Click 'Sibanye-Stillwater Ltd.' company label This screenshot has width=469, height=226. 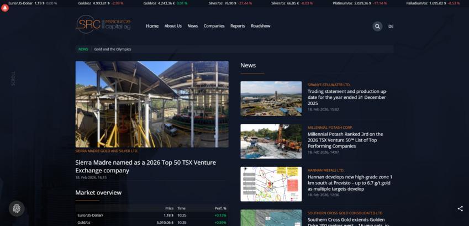tap(329, 85)
